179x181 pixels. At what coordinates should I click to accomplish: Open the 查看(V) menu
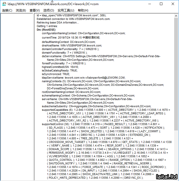(x=35, y=10)
